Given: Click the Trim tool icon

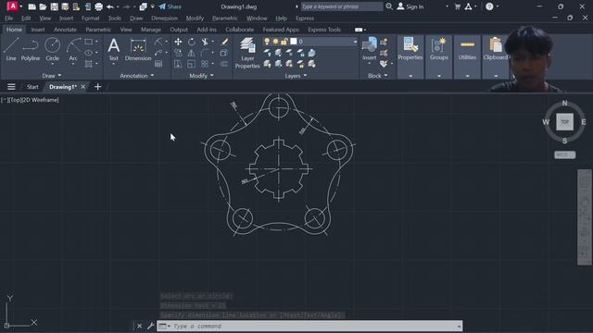Looking at the screenshot, I should (205, 42).
